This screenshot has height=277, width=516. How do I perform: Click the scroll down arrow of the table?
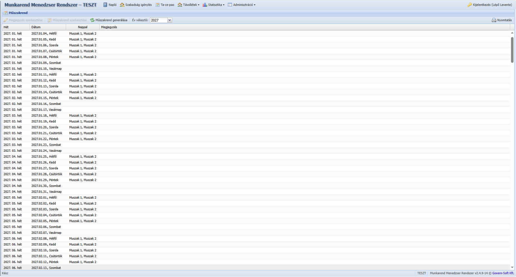pos(512,267)
